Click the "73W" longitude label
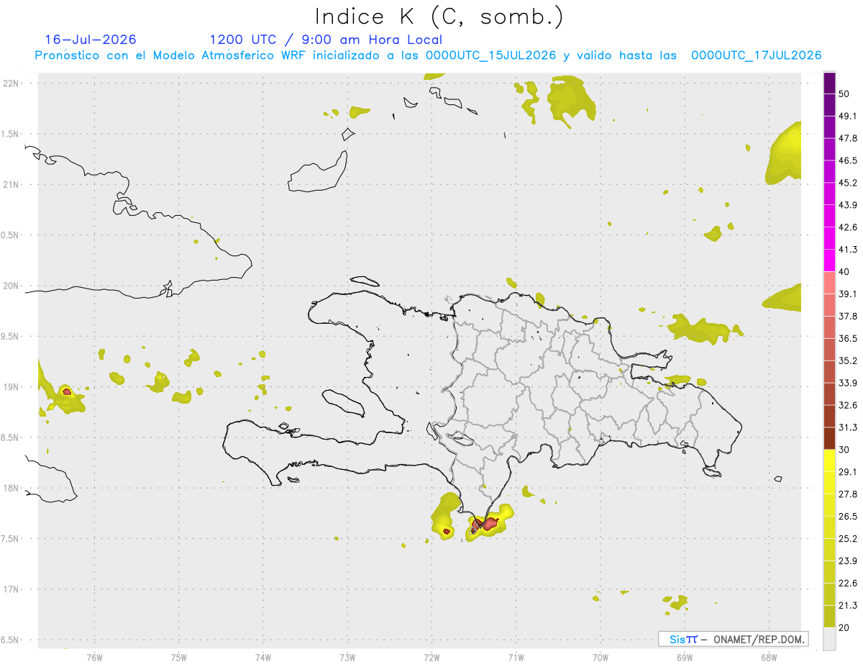The image size is (863, 667). (x=347, y=657)
